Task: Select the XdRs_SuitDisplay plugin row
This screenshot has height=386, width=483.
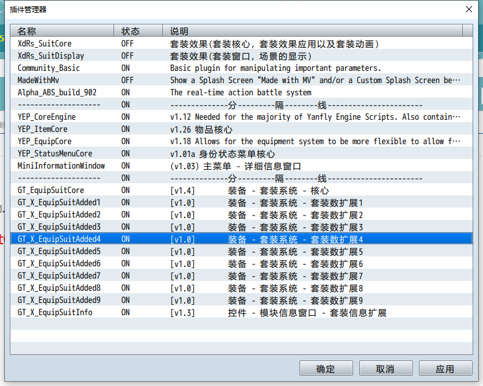Action: pos(241,56)
